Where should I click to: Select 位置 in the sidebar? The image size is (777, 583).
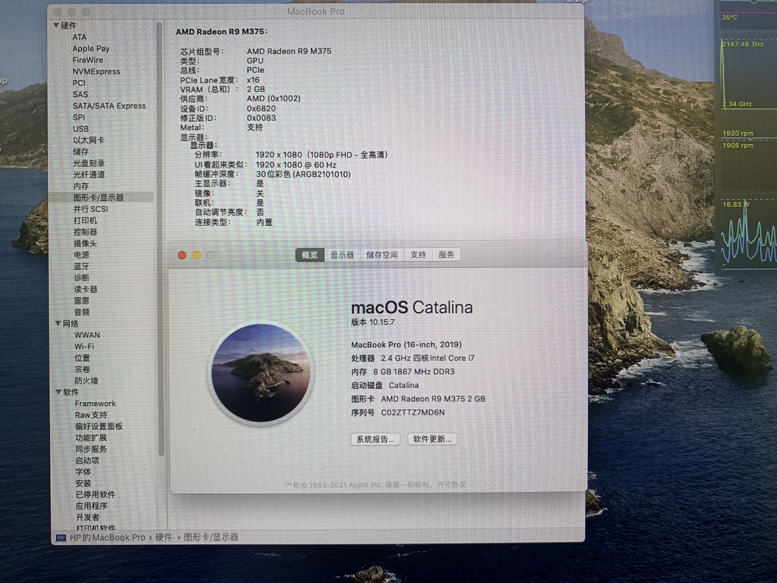coord(82,358)
